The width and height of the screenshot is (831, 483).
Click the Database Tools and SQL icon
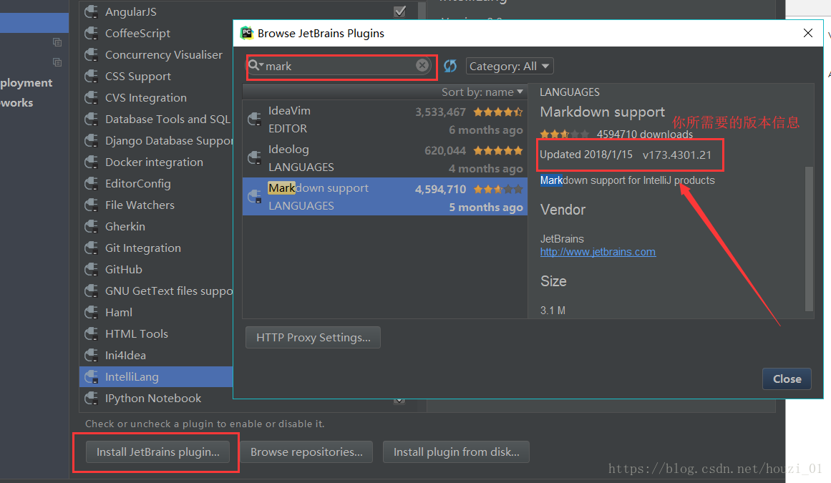(x=91, y=119)
